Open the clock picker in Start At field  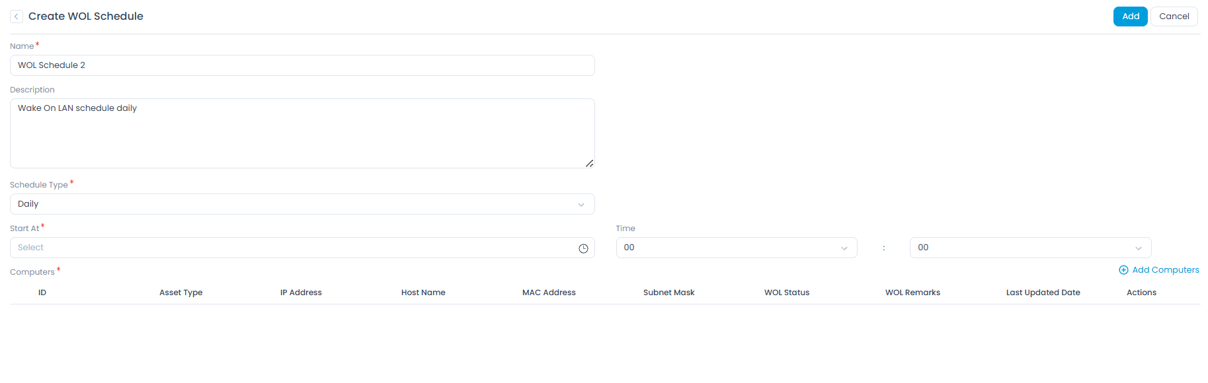[584, 248]
